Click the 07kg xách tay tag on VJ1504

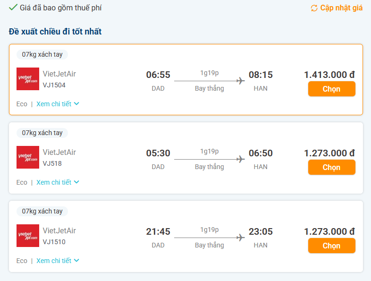tap(42, 54)
